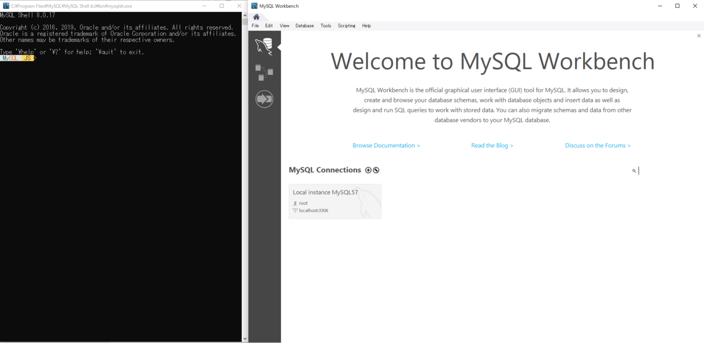704x343 pixels.
Task: Click the MySQL Connections heading
Action: [325, 170]
